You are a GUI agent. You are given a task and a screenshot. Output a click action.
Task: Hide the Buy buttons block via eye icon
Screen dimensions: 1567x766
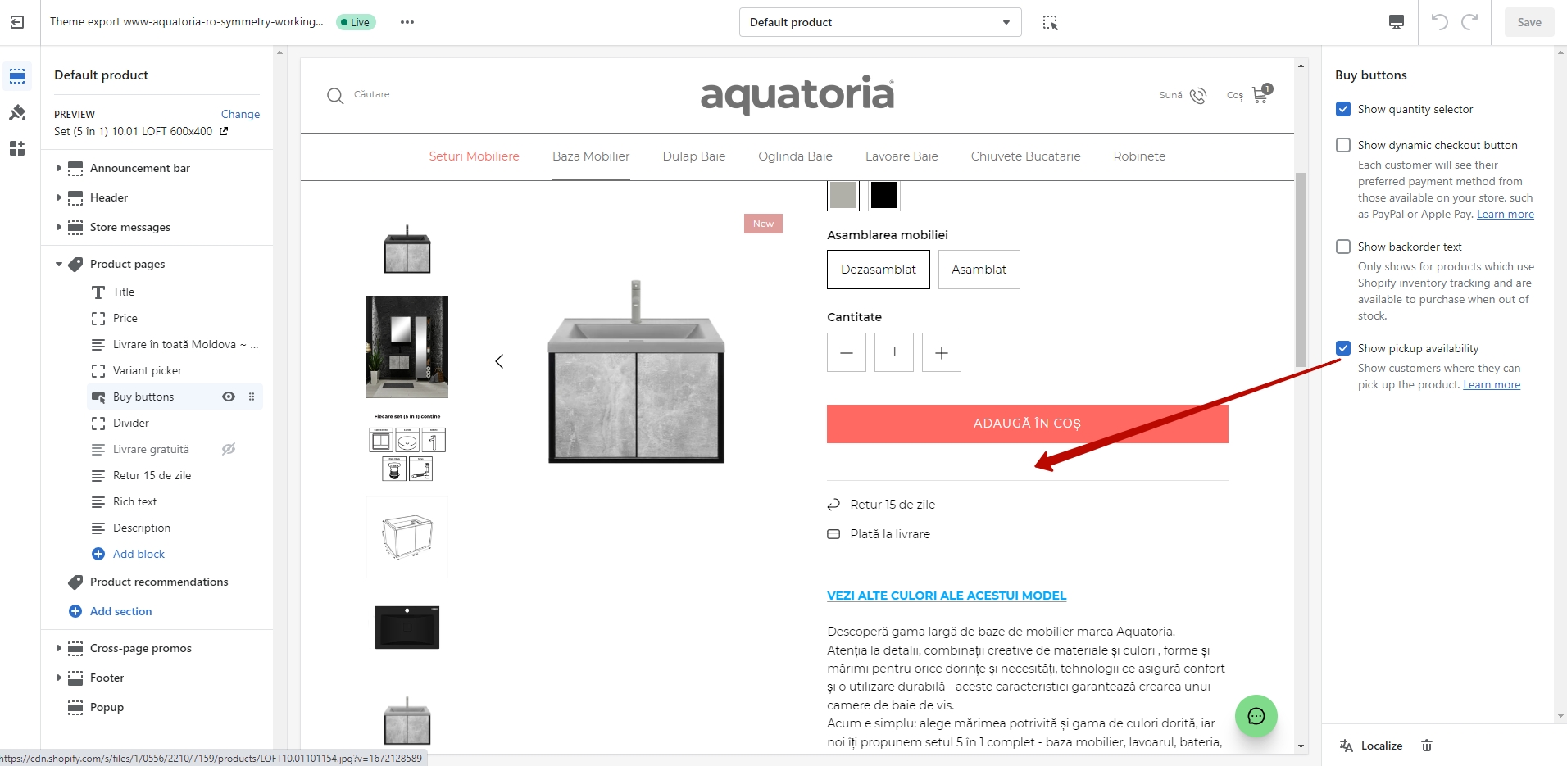(229, 397)
